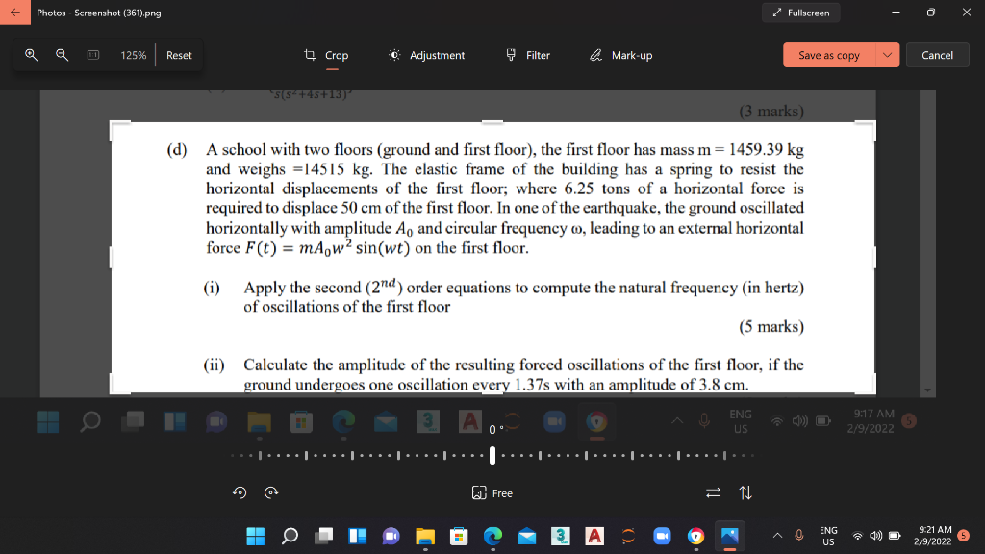This screenshot has height=554, width=985.
Task: Cancel the current edit
Action: (x=937, y=55)
